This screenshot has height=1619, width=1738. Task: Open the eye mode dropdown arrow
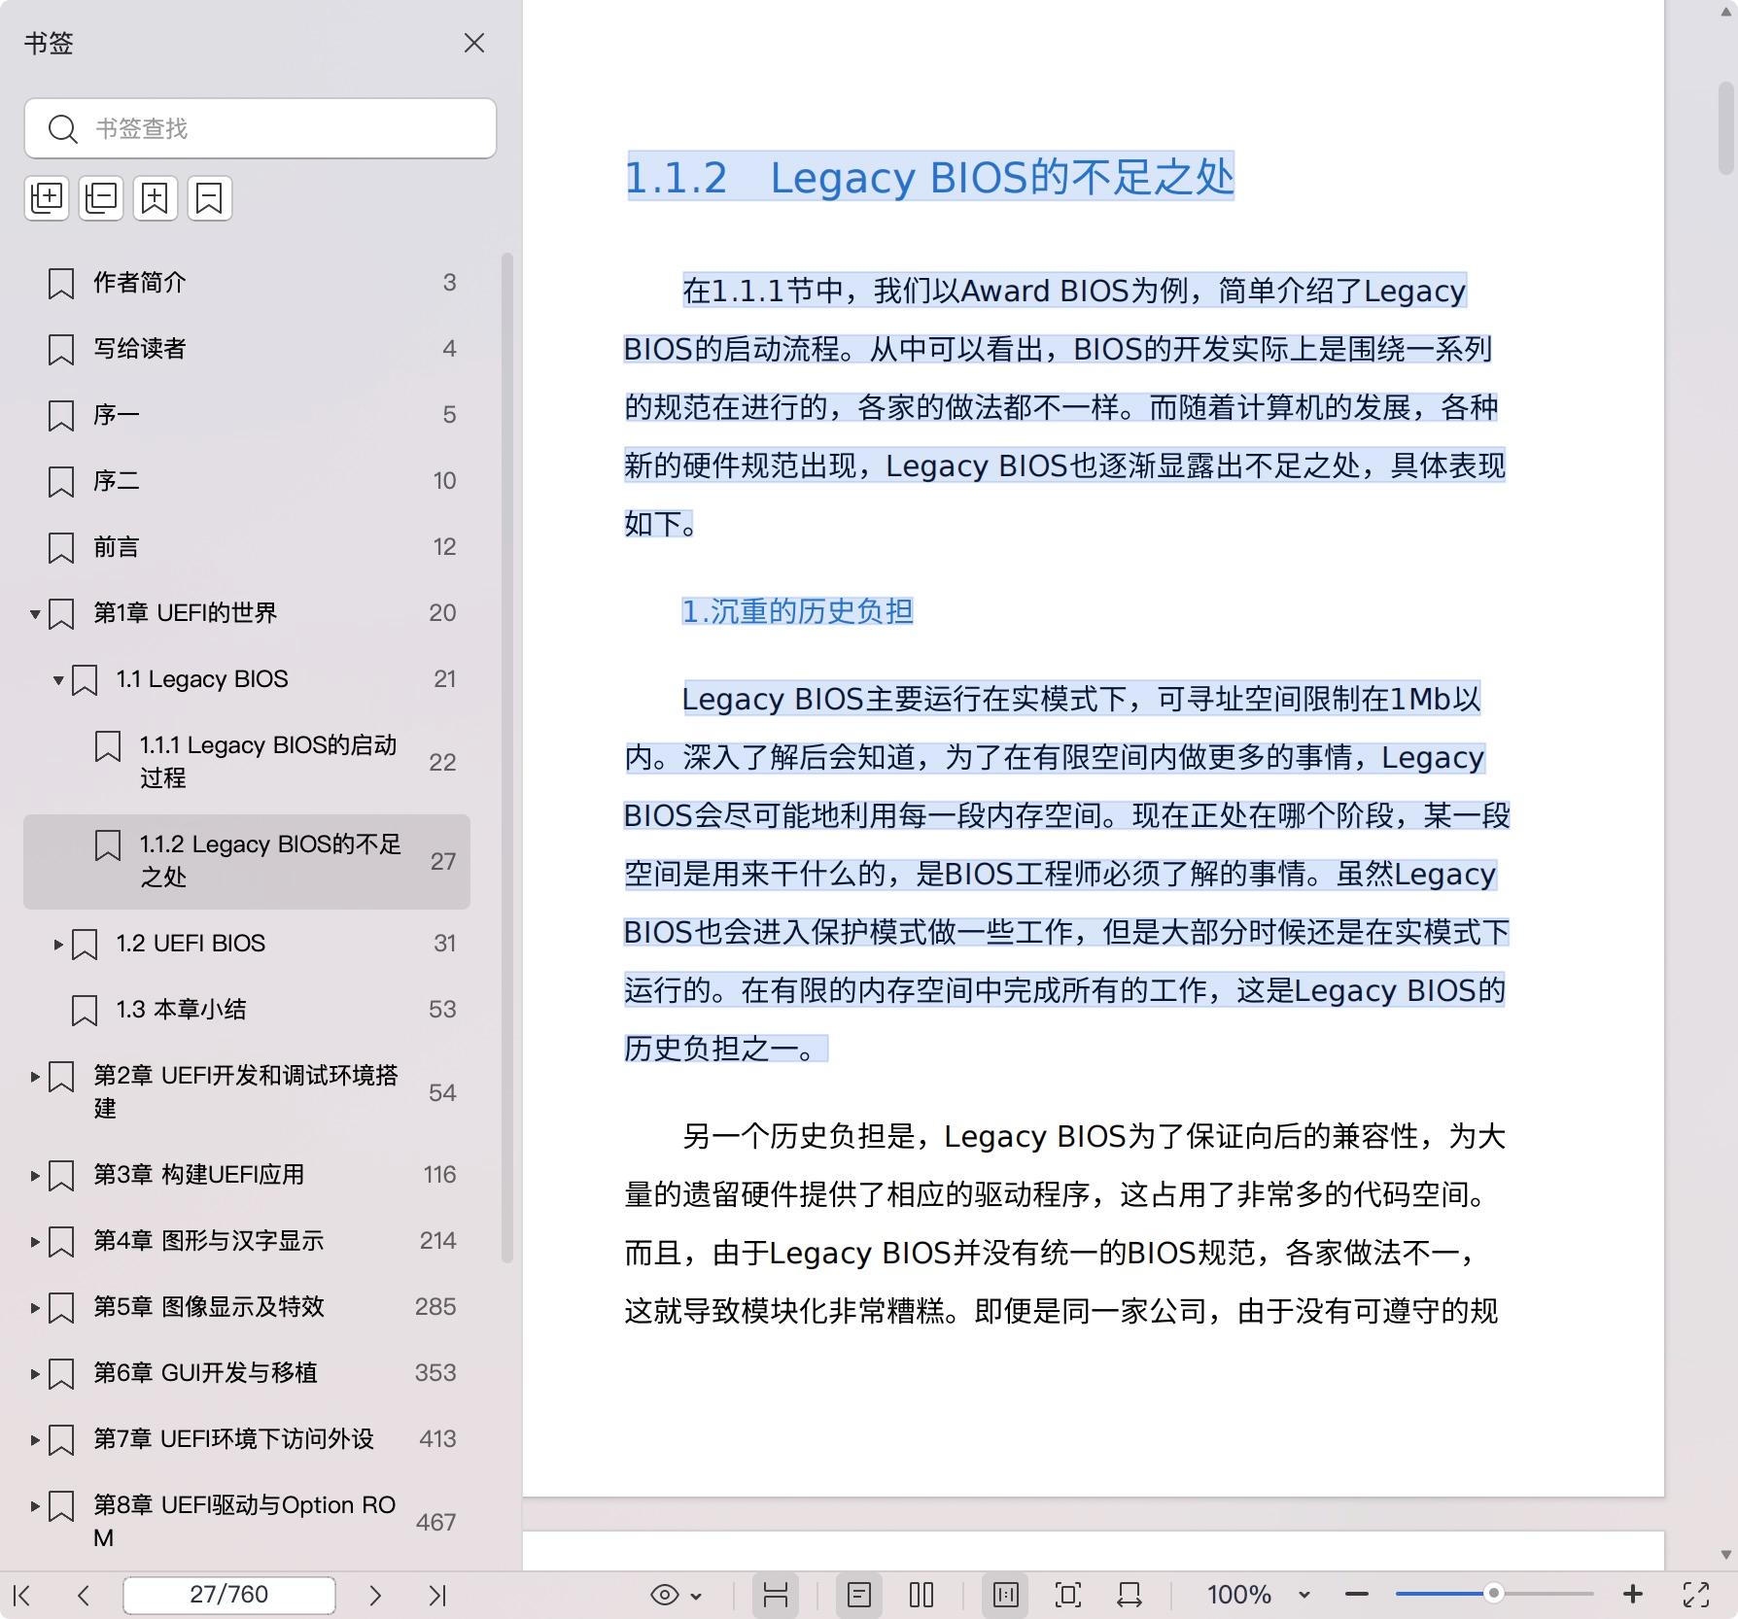[696, 1596]
